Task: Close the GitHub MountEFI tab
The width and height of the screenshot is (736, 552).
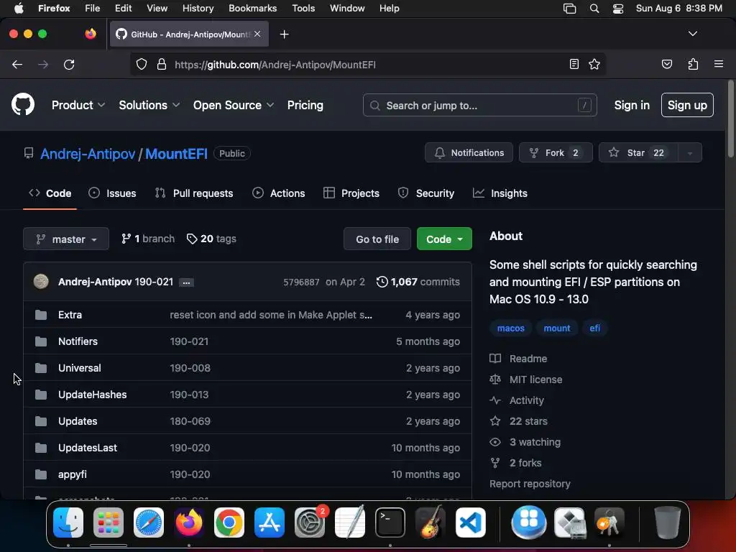Action: coord(257,34)
